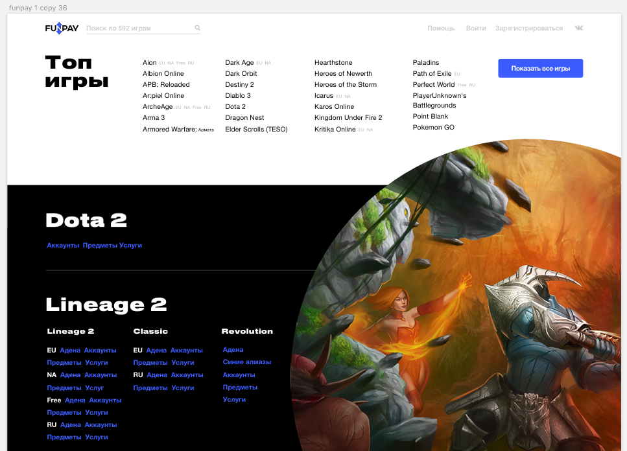Open Albion Online from the top games list

(x=163, y=74)
